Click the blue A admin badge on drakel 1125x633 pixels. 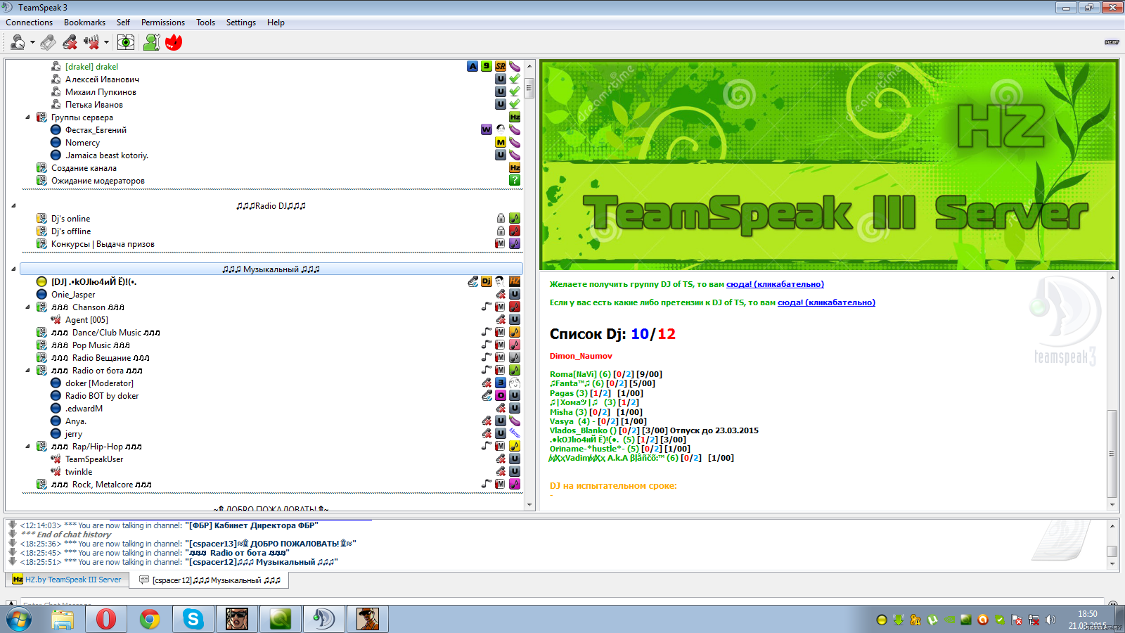472,66
